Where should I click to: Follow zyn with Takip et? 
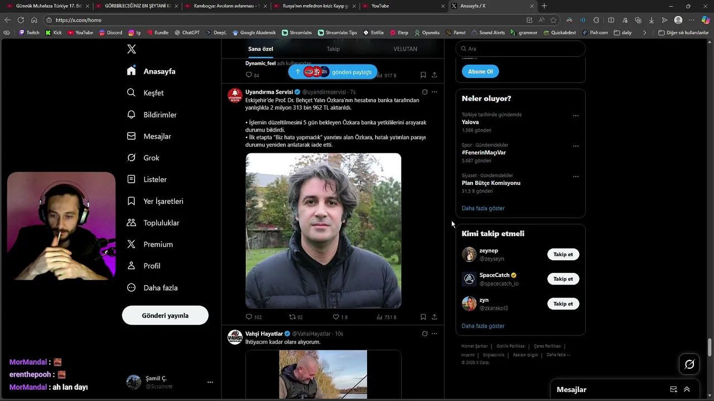(x=563, y=304)
